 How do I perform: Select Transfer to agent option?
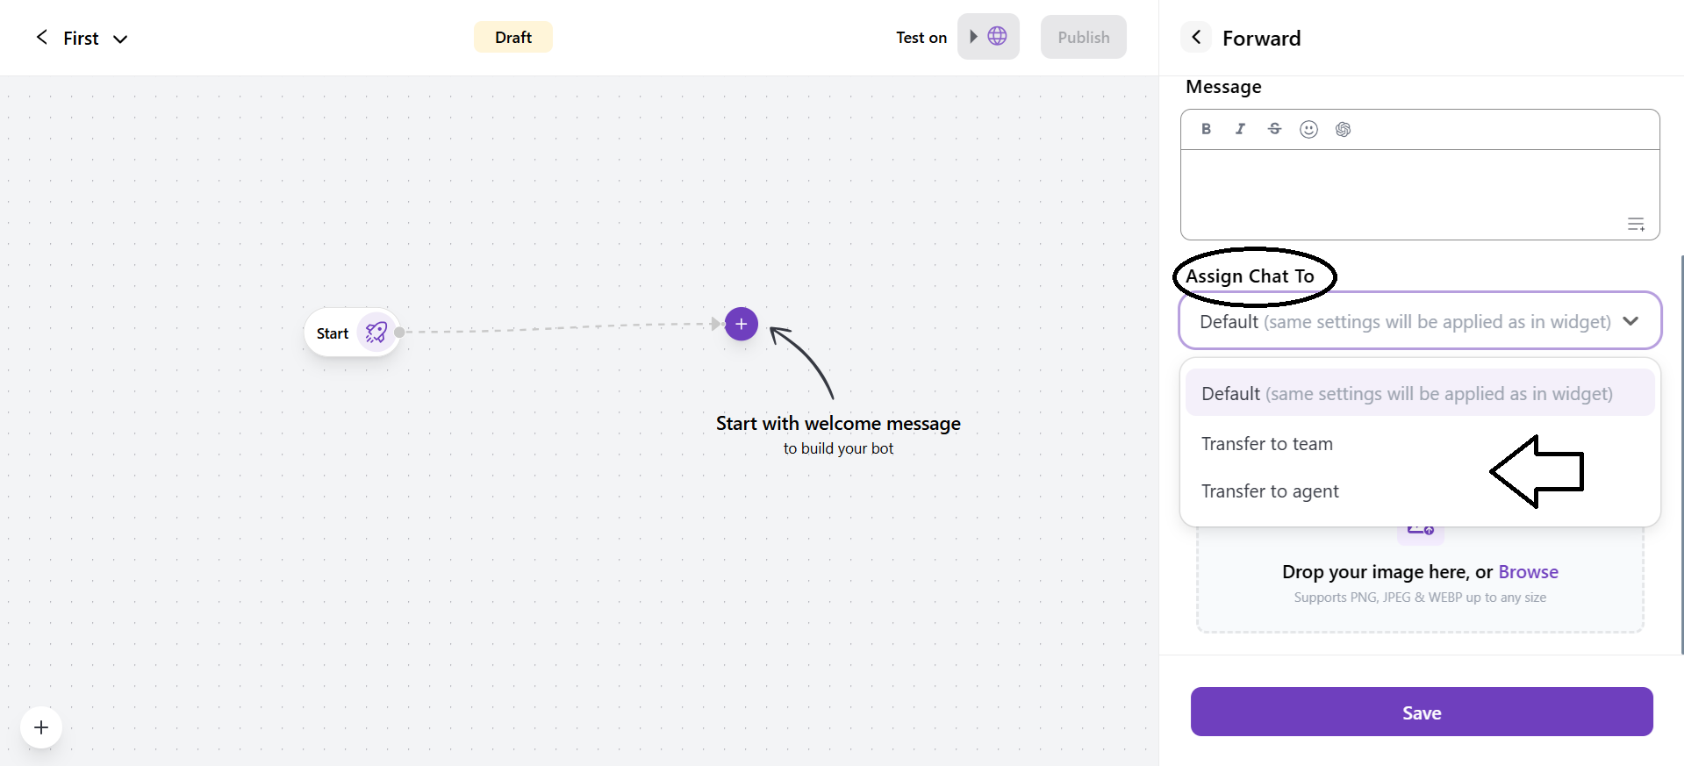coord(1269,490)
